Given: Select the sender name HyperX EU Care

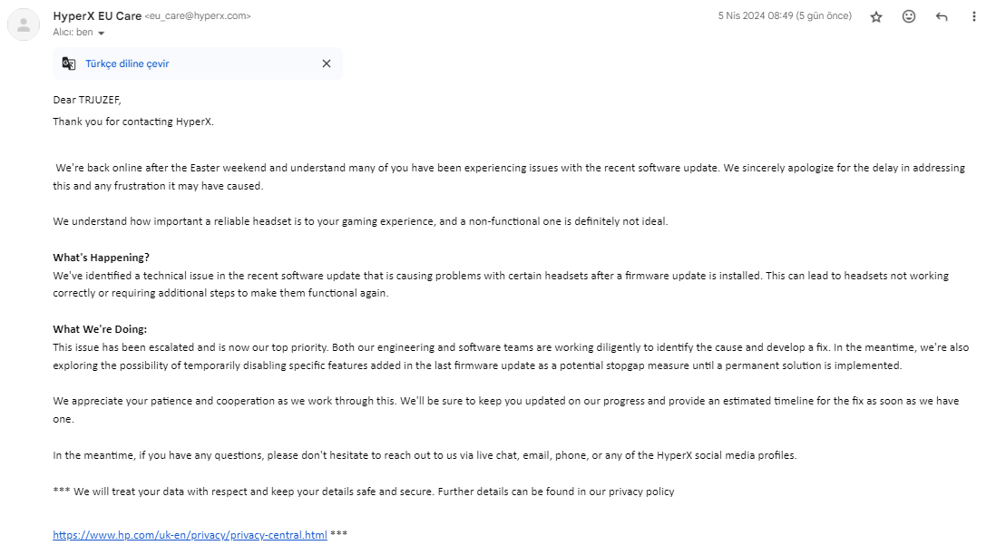Looking at the screenshot, I should 96,15.
